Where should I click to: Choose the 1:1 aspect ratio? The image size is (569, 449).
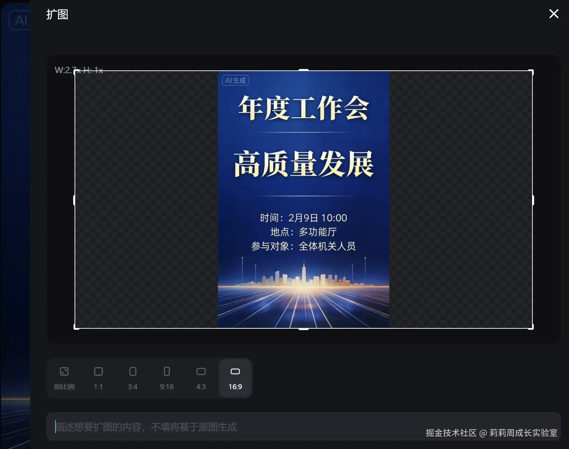(98, 378)
